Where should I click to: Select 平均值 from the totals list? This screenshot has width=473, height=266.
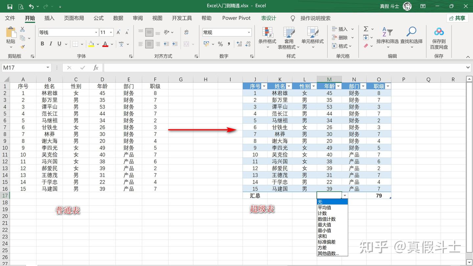click(x=332, y=208)
